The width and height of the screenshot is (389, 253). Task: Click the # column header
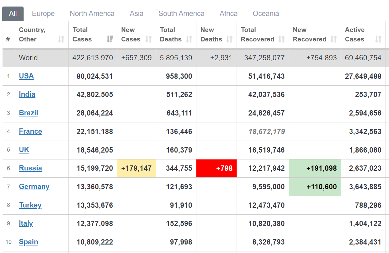[8, 39]
